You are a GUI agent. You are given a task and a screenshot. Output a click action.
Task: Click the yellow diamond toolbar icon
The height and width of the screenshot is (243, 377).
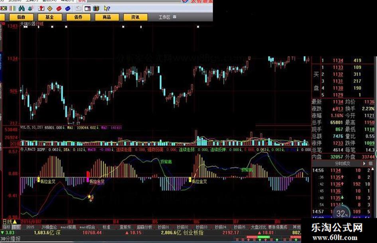click(50, 8)
